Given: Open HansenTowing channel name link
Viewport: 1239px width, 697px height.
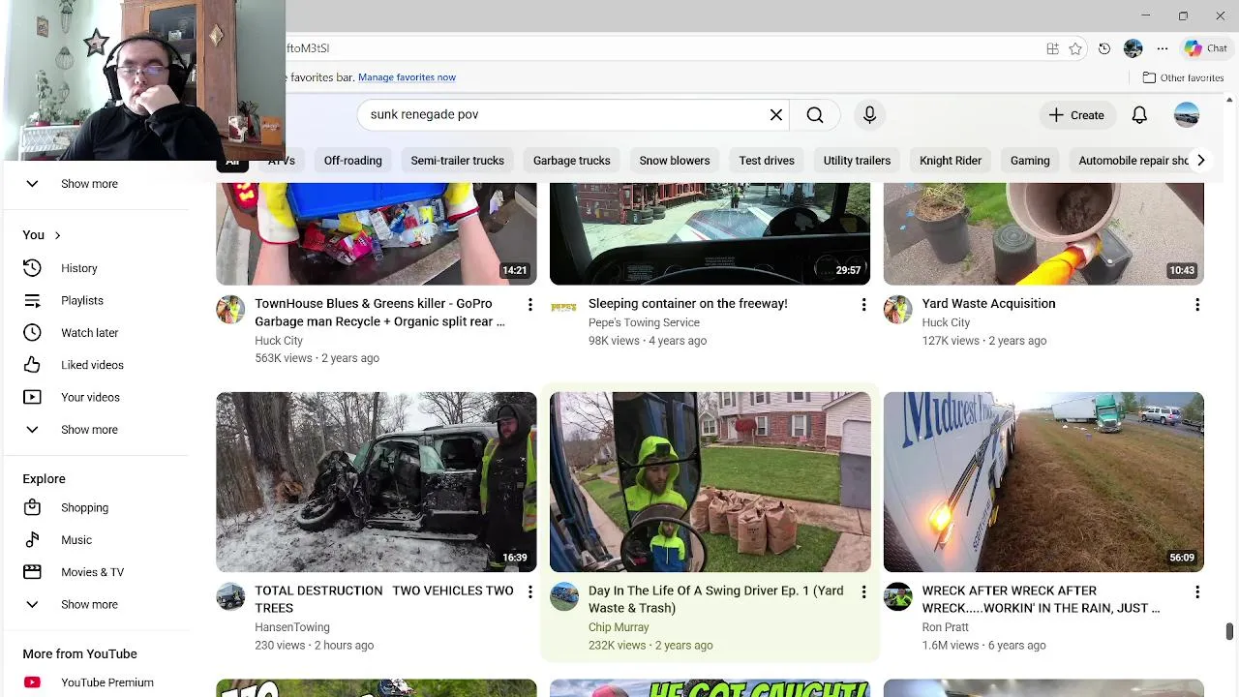Looking at the screenshot, I should [292, 627].
